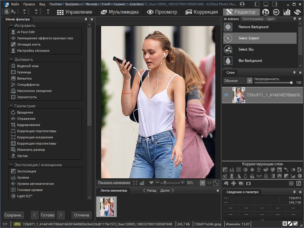Viewport: 304px width, 228px height.
Task: Open layers panel hamburger menu
Action: point(291,183)
